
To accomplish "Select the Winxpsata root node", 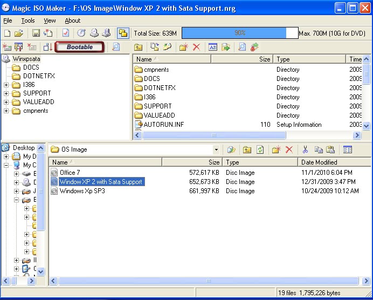I will click(26, 59).
